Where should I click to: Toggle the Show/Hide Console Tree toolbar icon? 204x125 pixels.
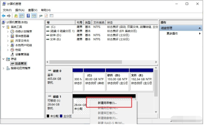[22, 16]
